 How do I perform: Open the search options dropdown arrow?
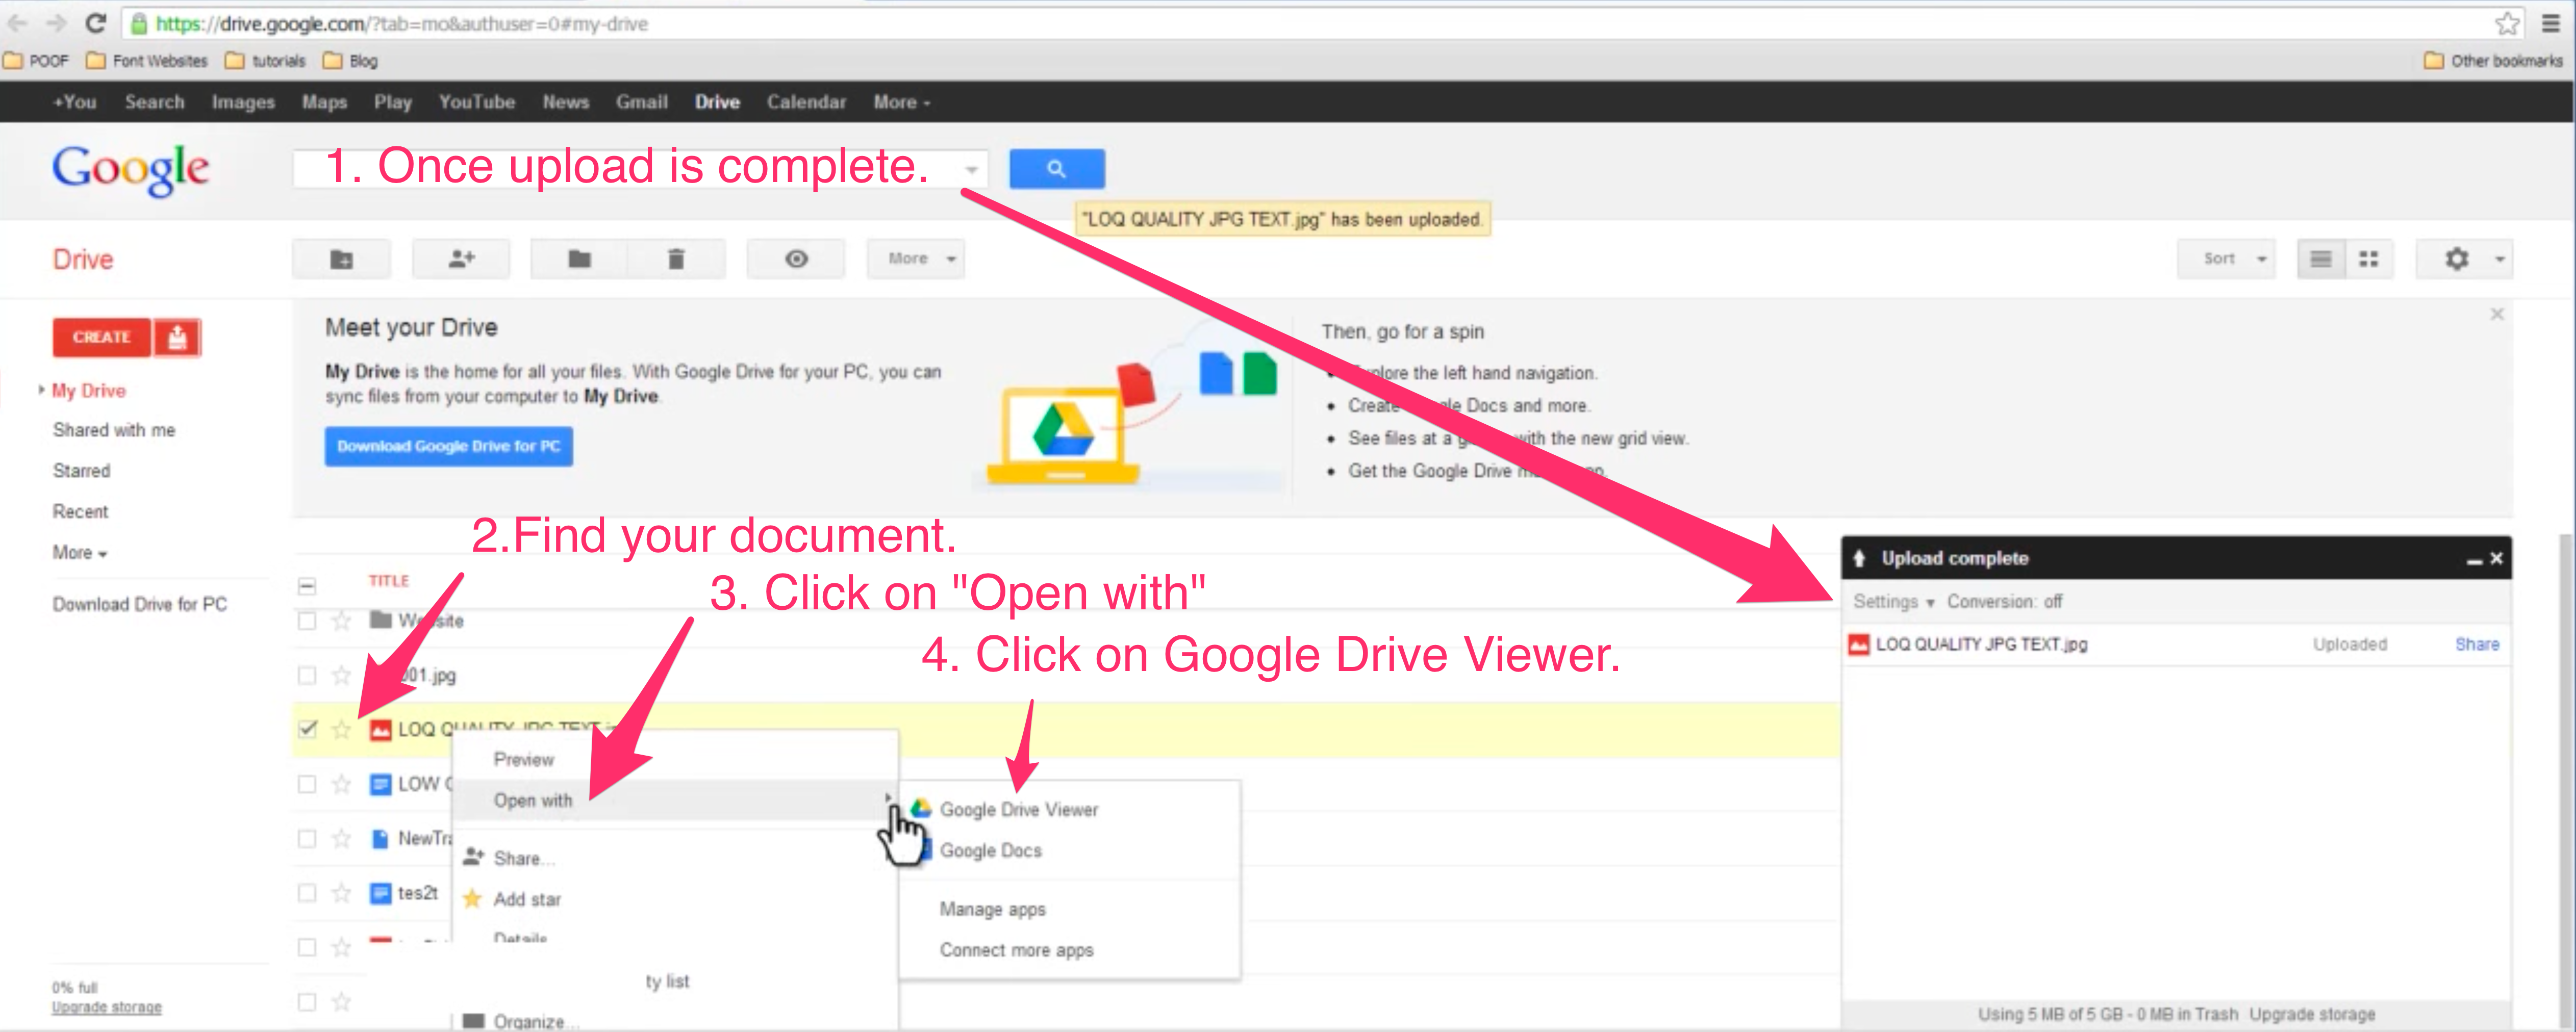971,169
